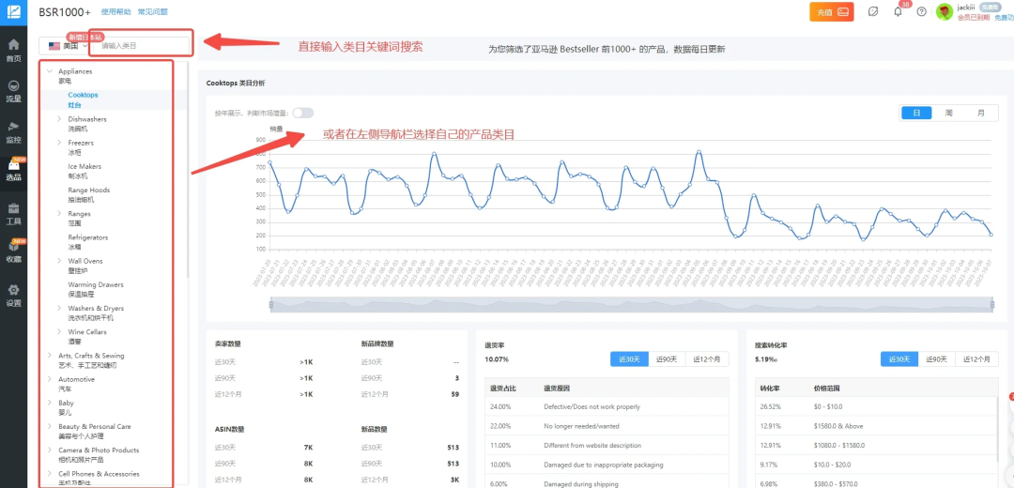Select the Ice Makers category
Viewport: 1014px width, 488px height.
click(84, 171)
